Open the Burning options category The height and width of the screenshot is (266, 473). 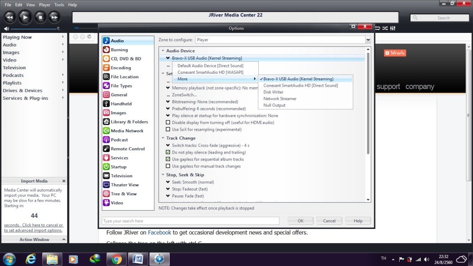pyautogui.click(x=128, y=50)
